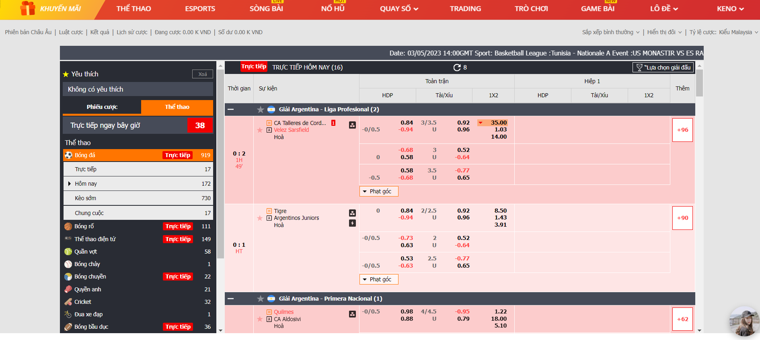Click the Argentina flag of Liga Profesional
The width and height of the screenshot is (760, 340).
point(271,109)
